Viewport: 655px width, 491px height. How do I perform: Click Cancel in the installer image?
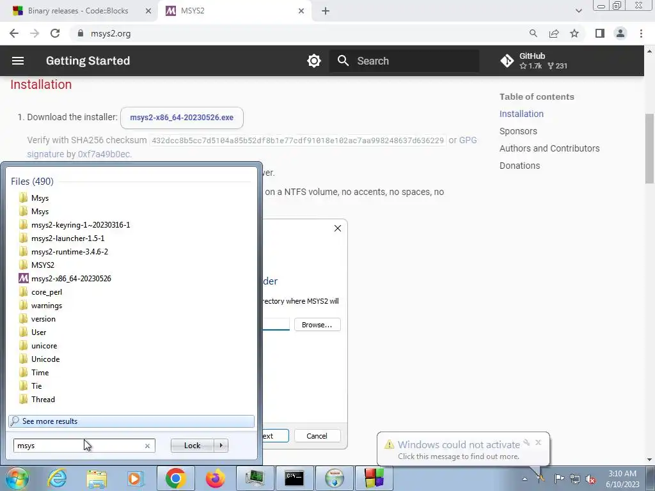[x=317, y=436]
